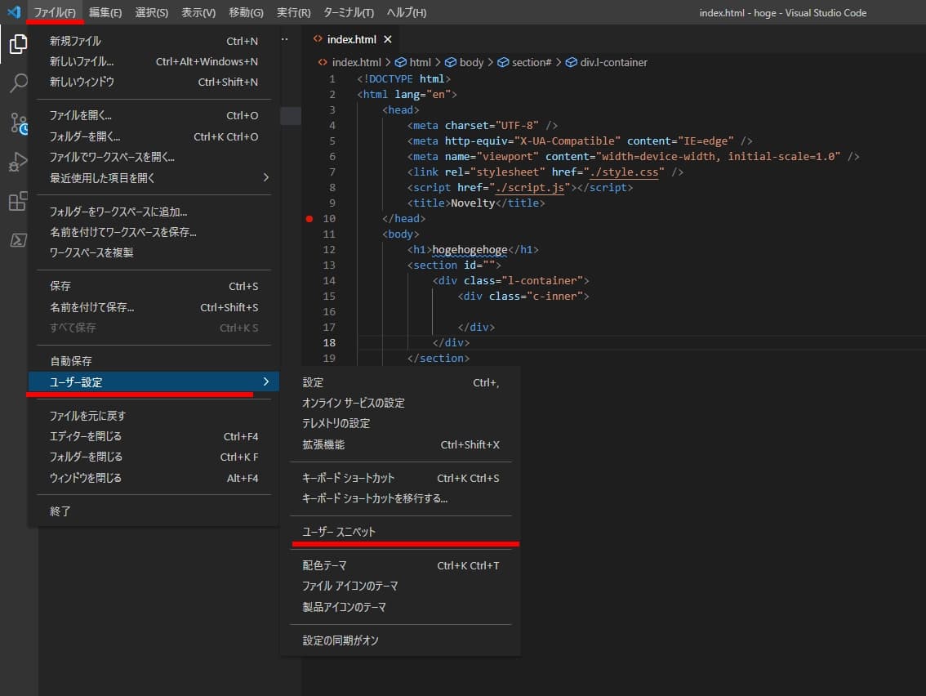The width and height of the screenshot is (926, 696).
Task: Click 名前を付けて保存... in File menu
Action: [92, 308]
